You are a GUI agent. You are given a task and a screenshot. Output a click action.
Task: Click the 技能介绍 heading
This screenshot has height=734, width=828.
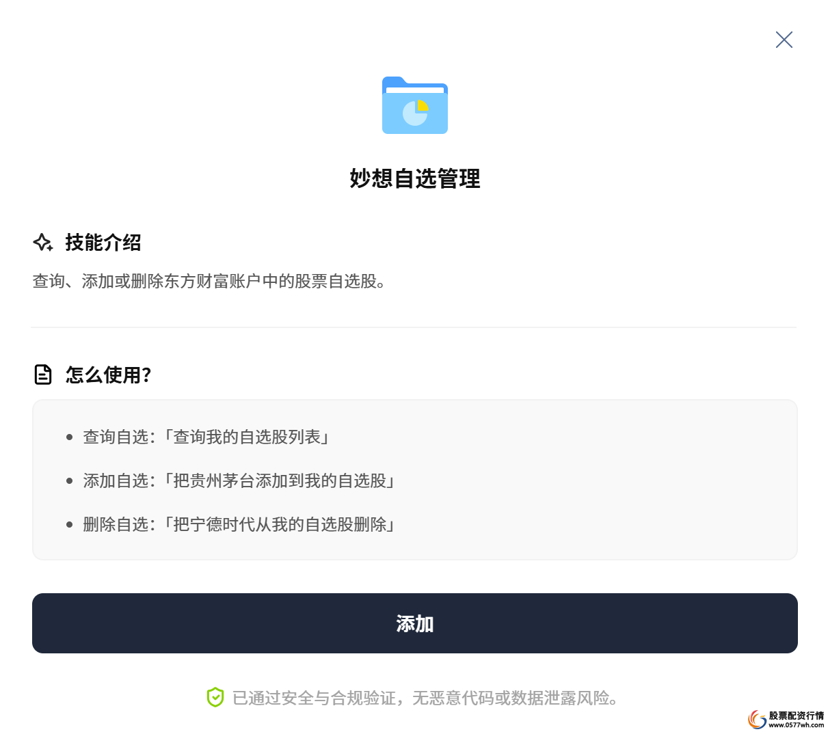pyautogui.click(x=103, y=243)
